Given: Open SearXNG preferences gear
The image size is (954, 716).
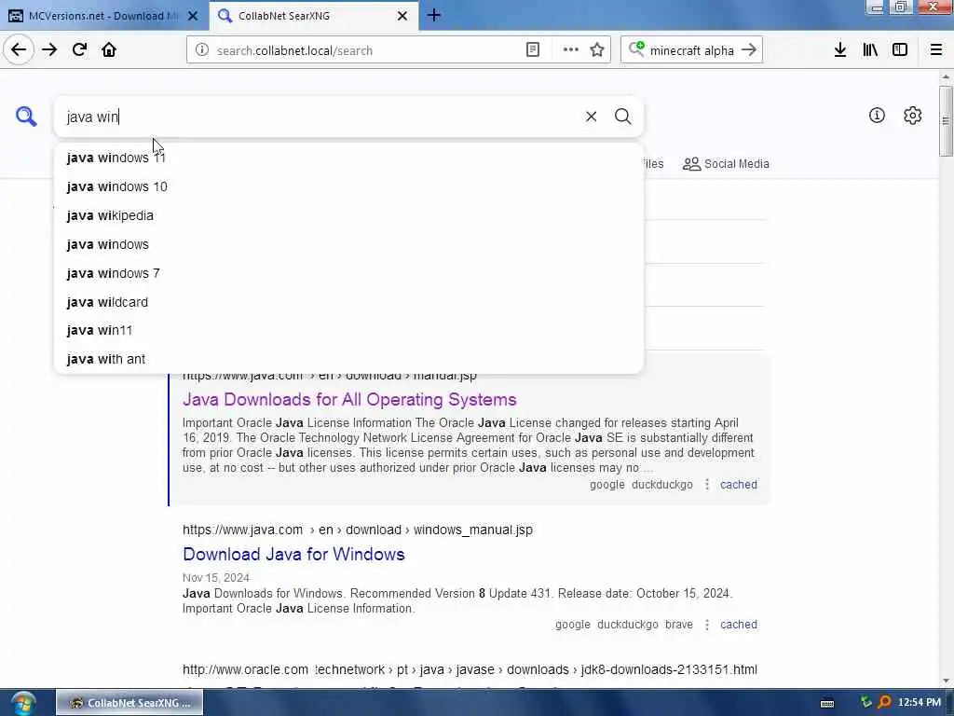Looking at the screenshot, I should click(913, 116).
